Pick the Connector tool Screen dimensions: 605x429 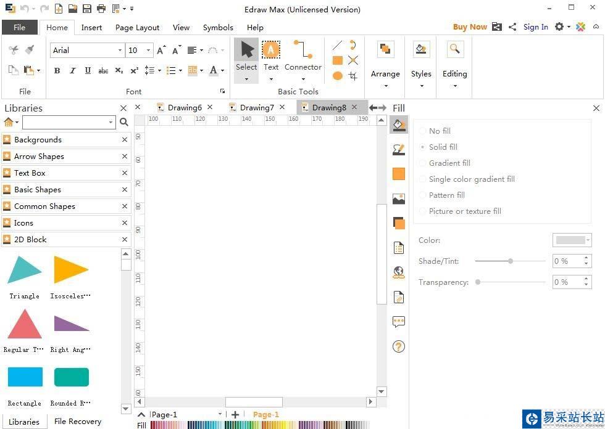(303, 61)
